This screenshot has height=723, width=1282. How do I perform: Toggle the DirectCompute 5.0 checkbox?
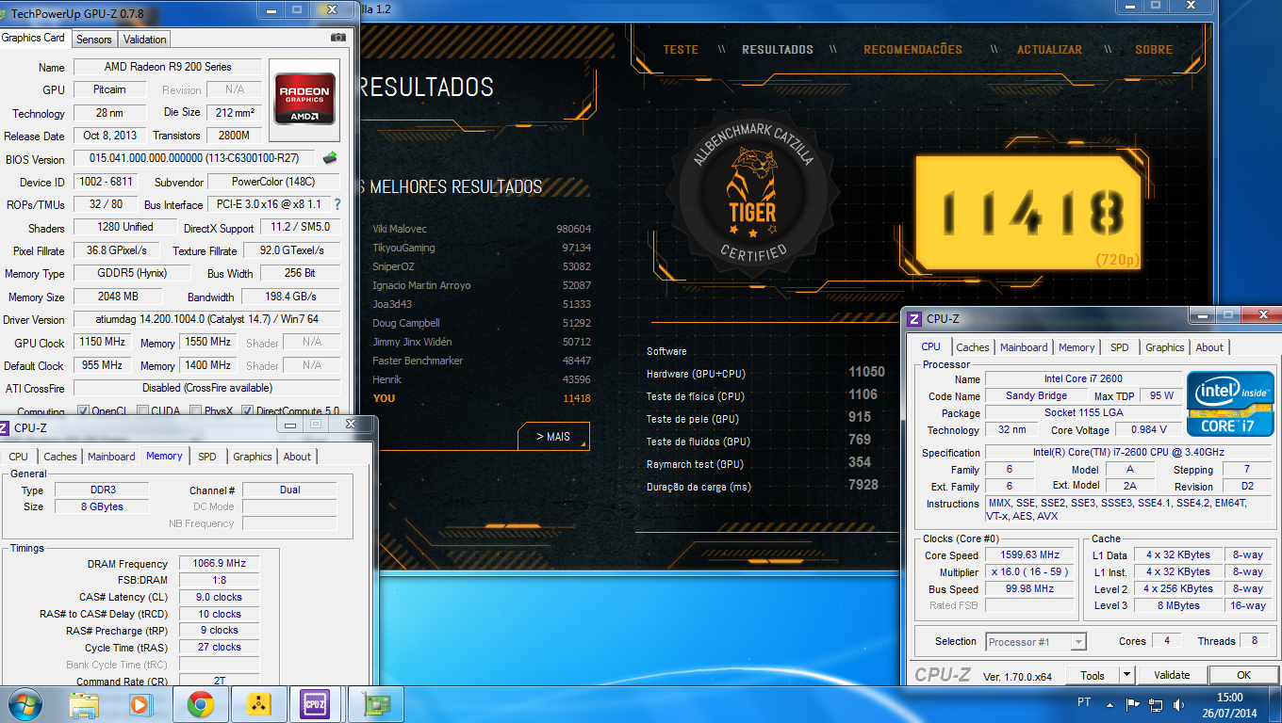pyautogui.click(x=248, y=411)
